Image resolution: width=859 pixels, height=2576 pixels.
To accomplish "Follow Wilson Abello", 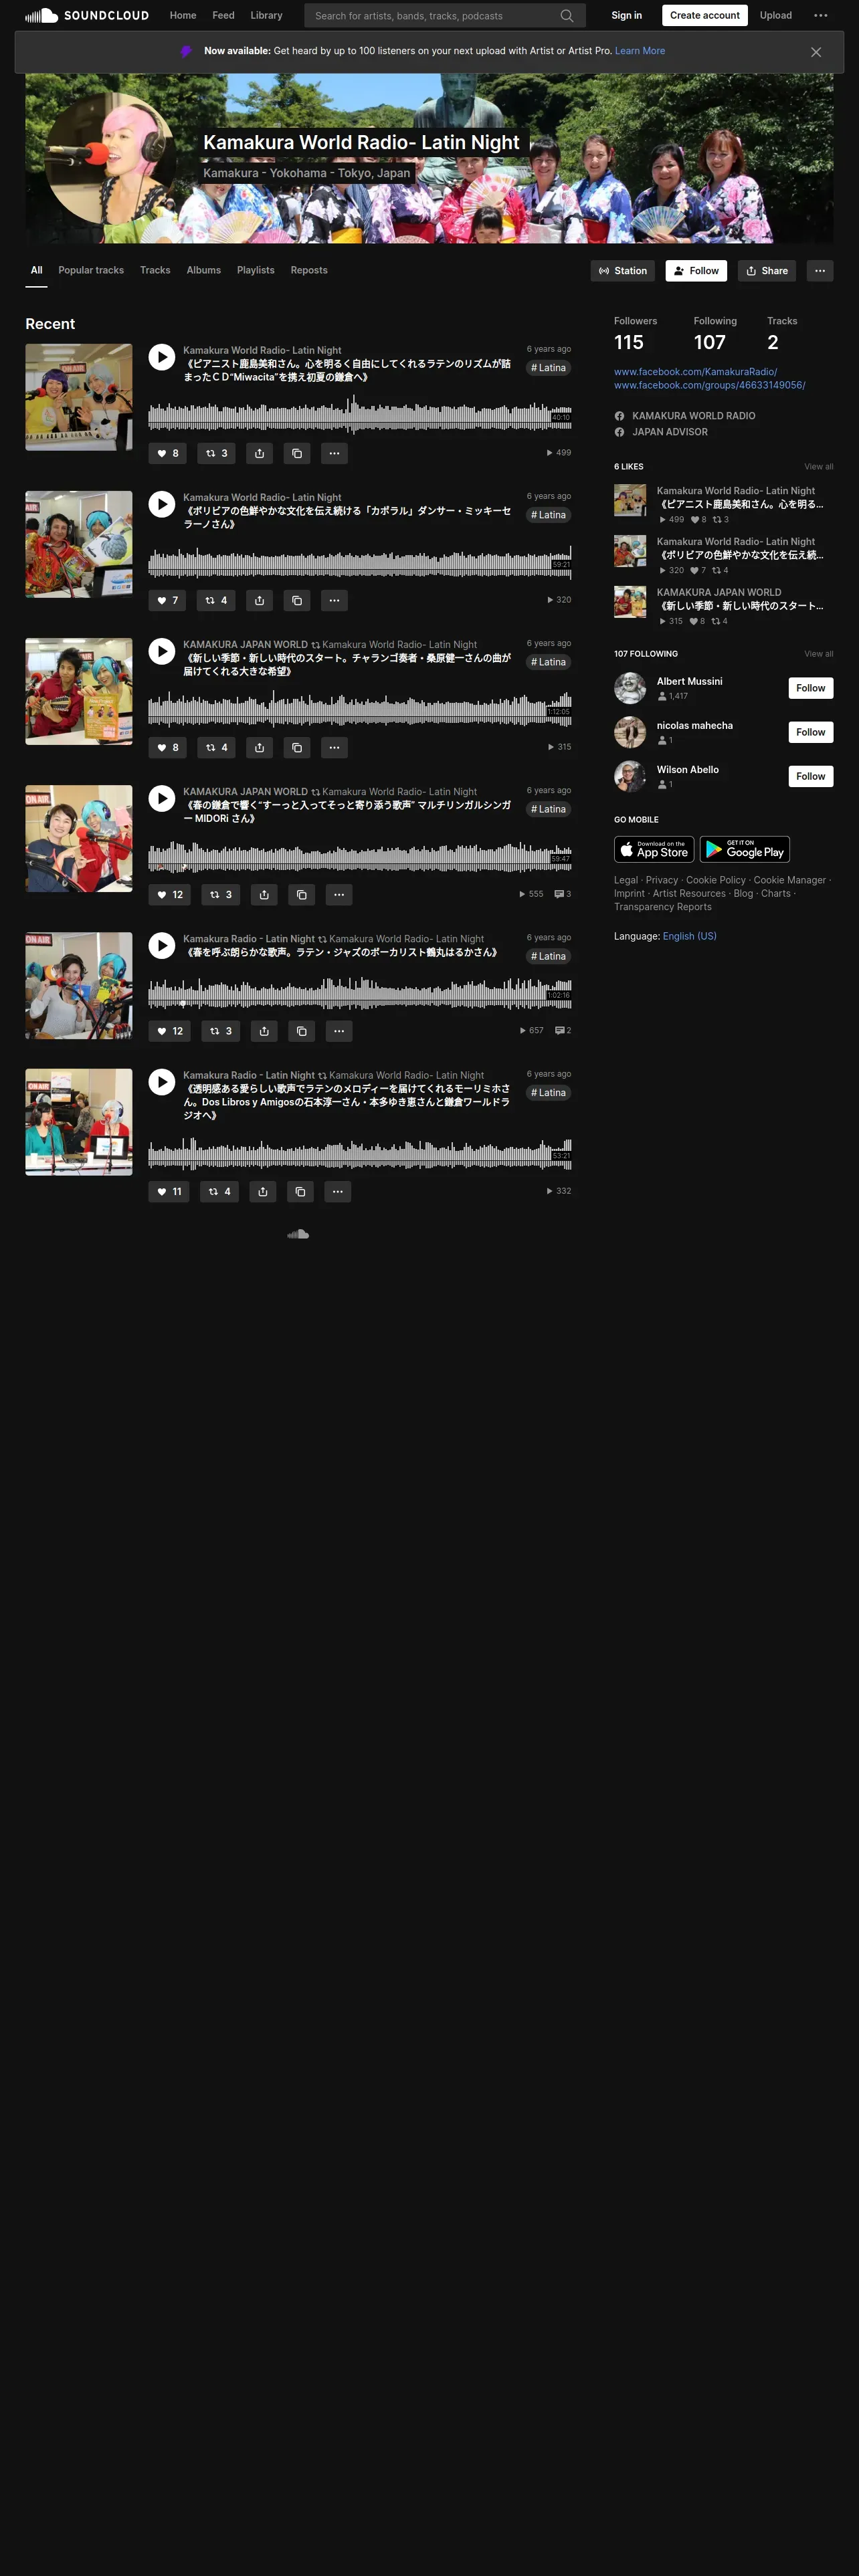I will click(811, 776).
